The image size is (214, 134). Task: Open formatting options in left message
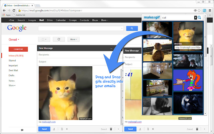(x=54, y=129)
